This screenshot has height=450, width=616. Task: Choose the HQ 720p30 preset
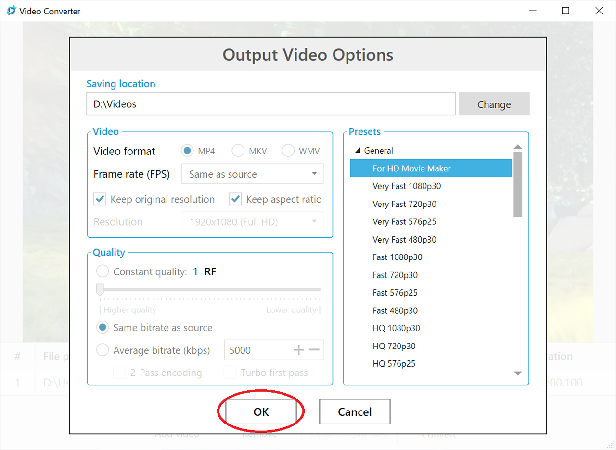coord(394,346)
